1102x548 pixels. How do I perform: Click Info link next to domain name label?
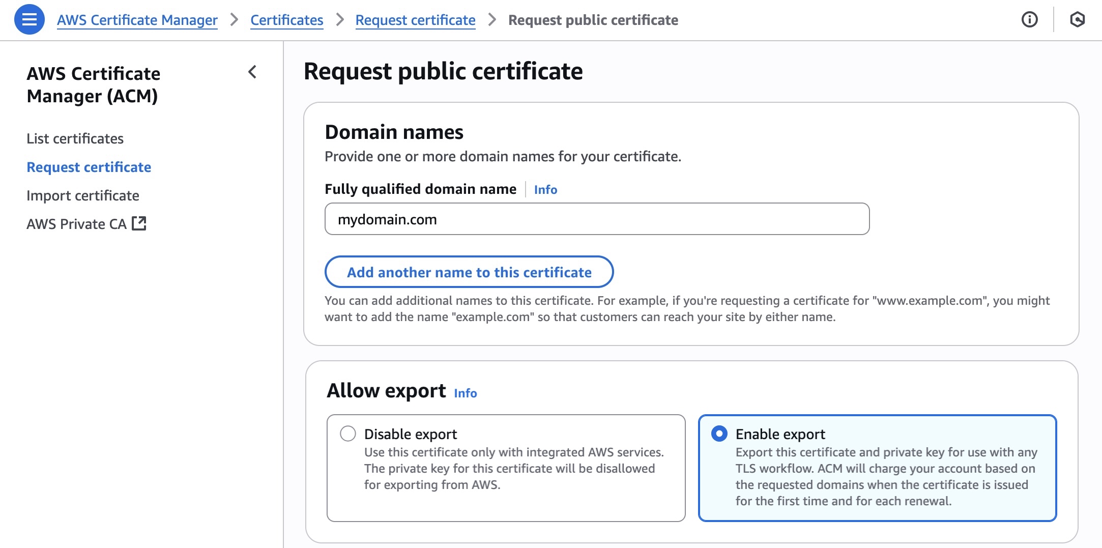[545, 189]
